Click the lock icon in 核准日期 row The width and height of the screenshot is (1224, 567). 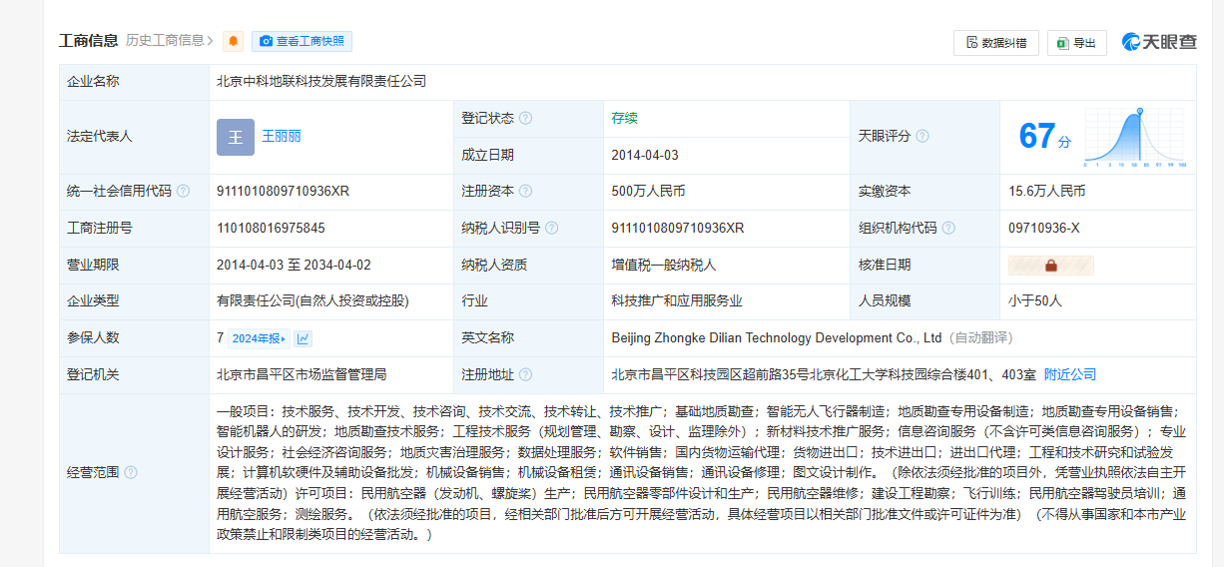[1050, 266]
